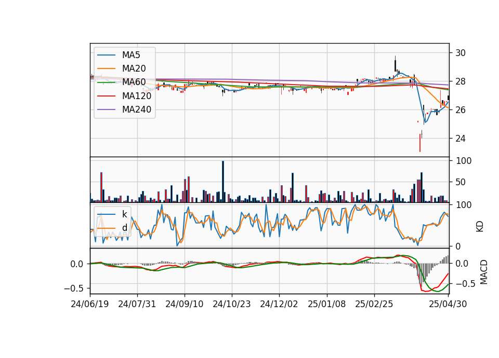499x358 pixels.
Task: Click the MACD axis title
Action: pyautogui.click(x=484, y=272)
